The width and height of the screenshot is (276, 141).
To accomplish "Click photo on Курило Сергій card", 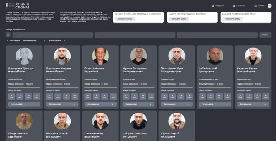I will pos(177,121).
